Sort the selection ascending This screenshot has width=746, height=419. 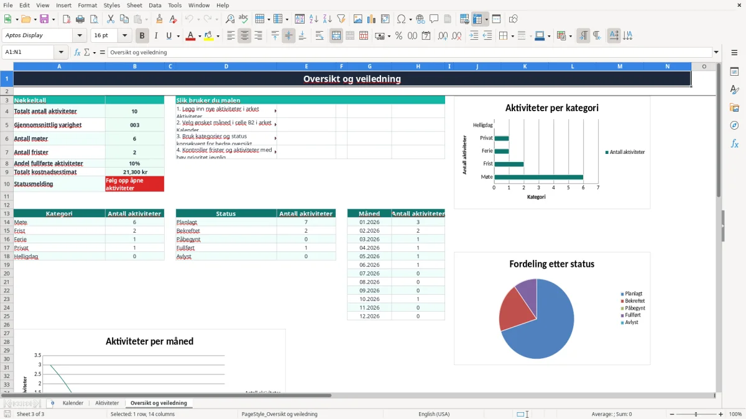[x=313, y=19]
